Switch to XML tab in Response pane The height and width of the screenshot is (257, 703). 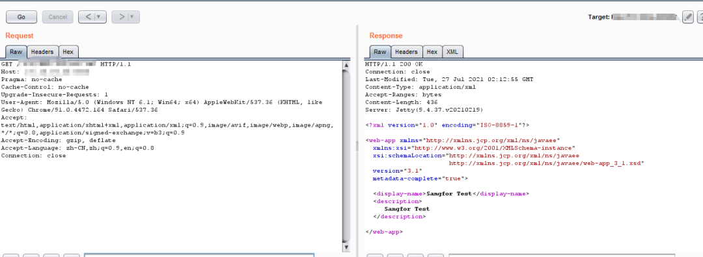tap(452, 52)
